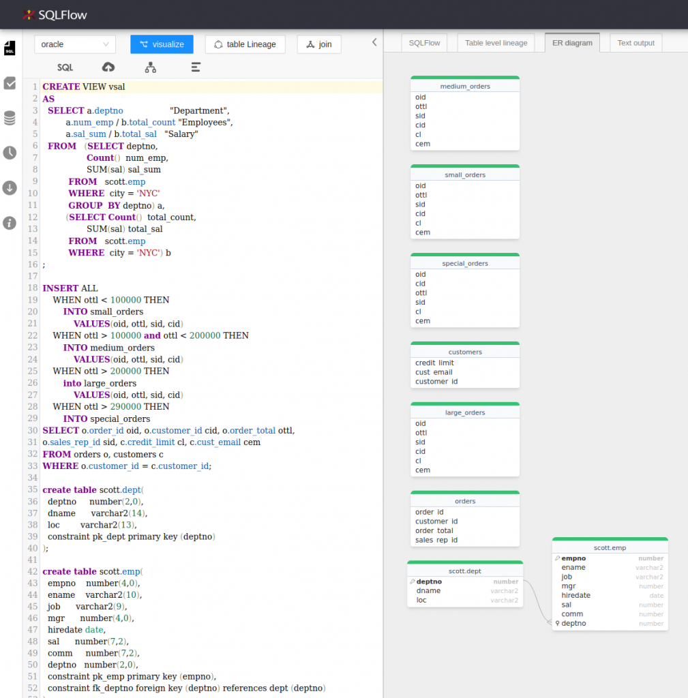Open the history clock icon in sidebar
Screen dimensions: 688x698
[x=10, y=153]
